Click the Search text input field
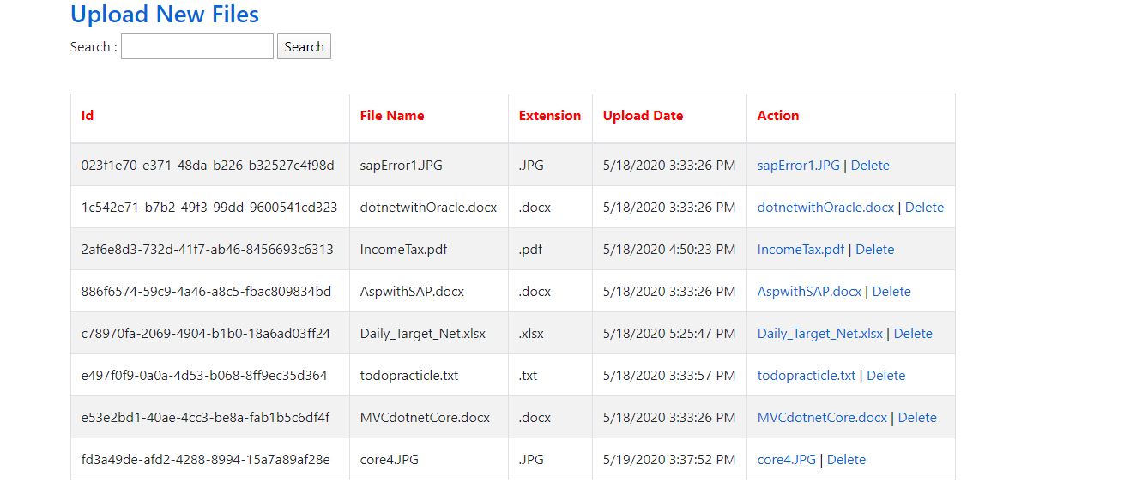This screenshot has height=501, width=1124. click(197, 46)
